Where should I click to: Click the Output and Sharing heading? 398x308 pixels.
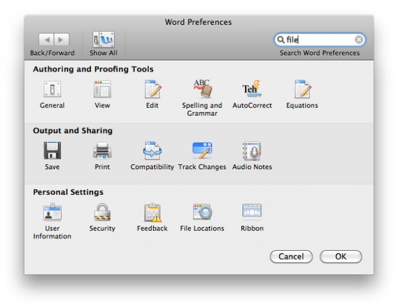(73, 131)
